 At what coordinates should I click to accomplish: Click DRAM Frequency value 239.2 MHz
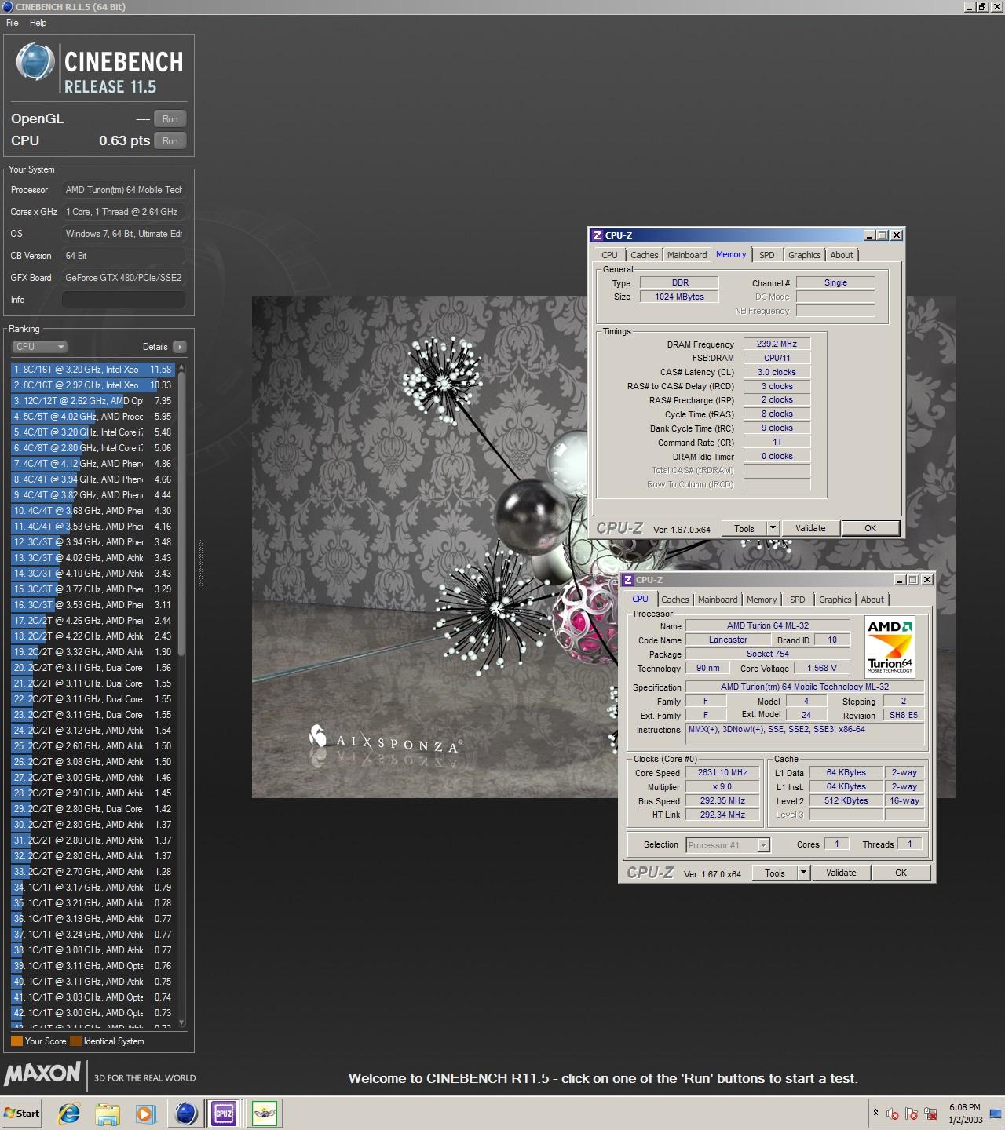(x=777, y=344)
